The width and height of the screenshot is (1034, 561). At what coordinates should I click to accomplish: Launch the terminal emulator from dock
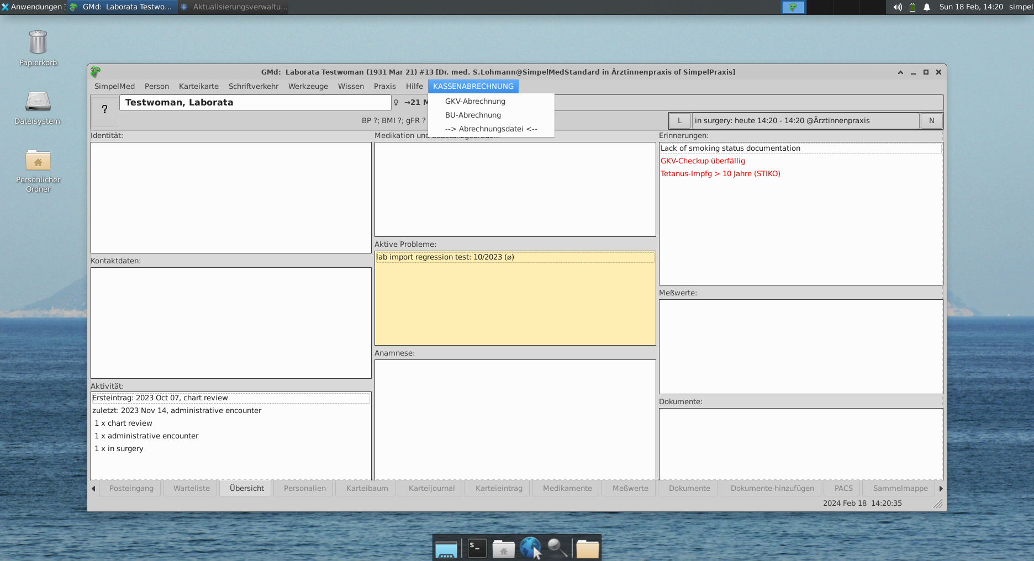(477, 548)
